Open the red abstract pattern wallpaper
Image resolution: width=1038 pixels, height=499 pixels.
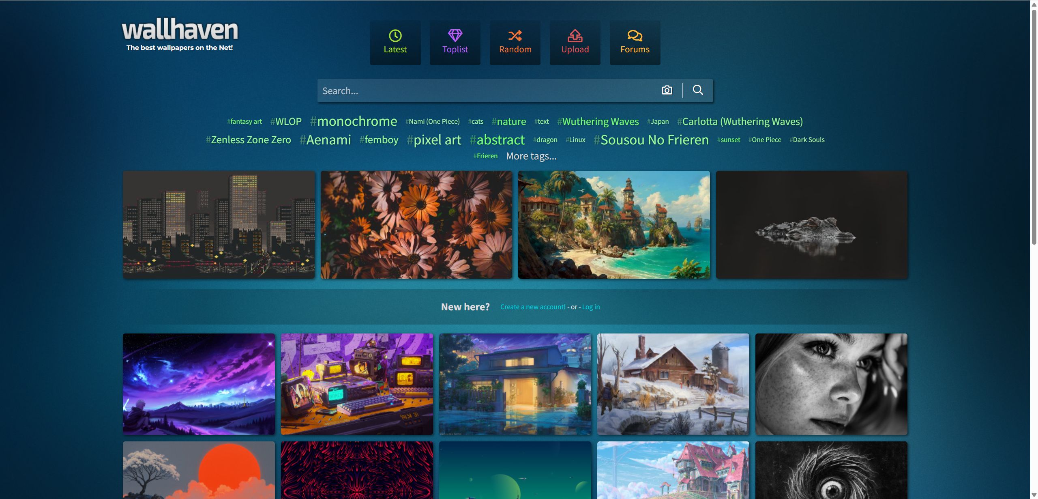point(357,470)
